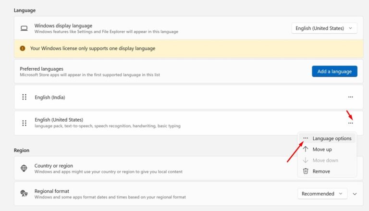Click the drag handle for English (India)

(x=24, y=97)
